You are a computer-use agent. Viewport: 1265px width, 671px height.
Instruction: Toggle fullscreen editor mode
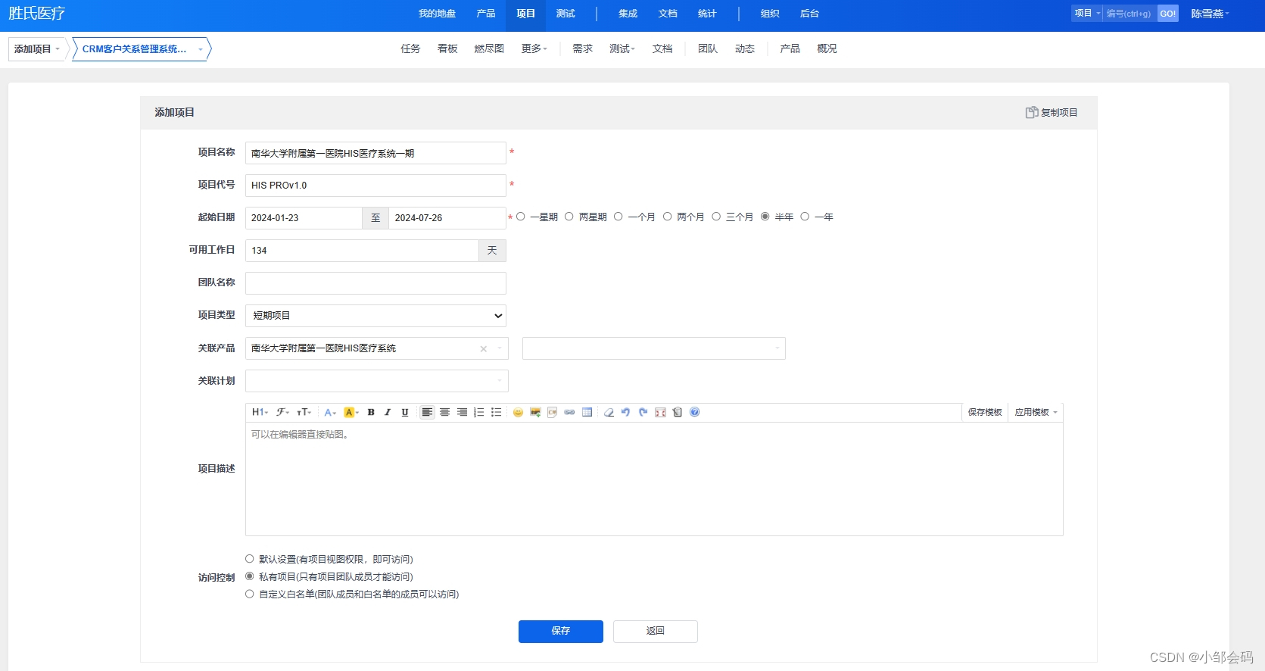click(x=660, y=412)
